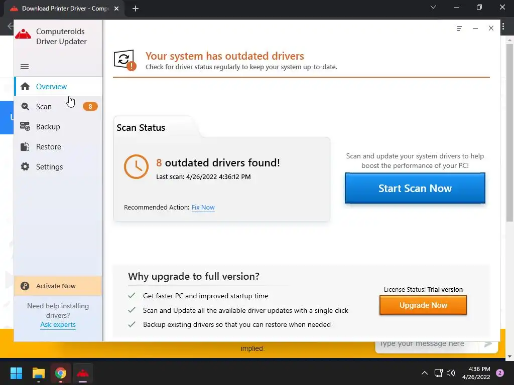Viewport: 514px width, 385px height.
Task: Go to the Backup section
Action: point(58,127)
